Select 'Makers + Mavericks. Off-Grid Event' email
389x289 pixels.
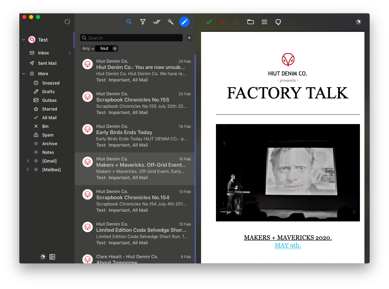tap(135, 168)
